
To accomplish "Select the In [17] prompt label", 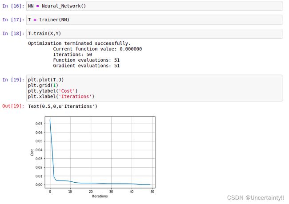I will pyautogui.click(x=13, y=20).
